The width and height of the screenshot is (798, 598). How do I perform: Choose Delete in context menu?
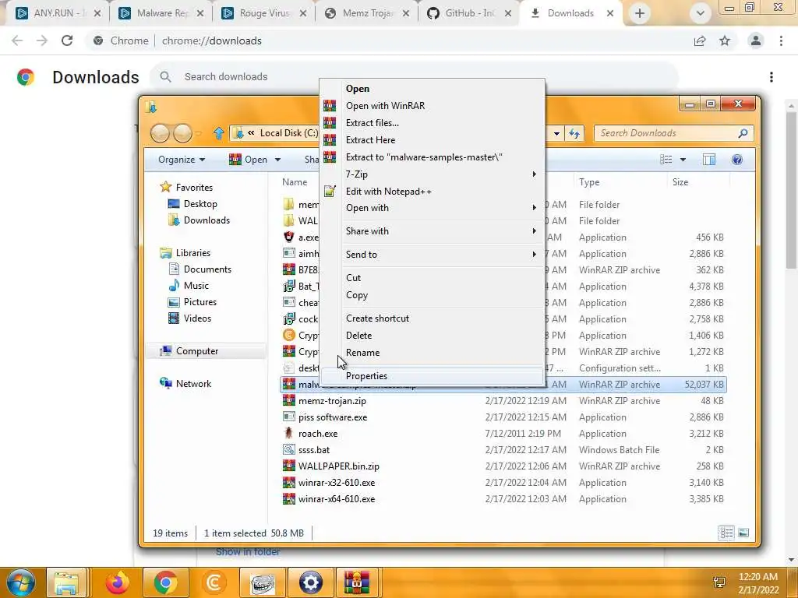click(358, 336)
